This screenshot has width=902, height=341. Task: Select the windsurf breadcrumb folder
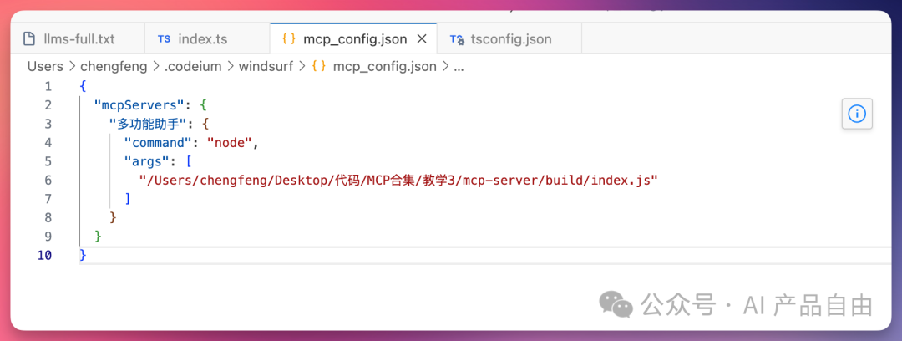266,66
